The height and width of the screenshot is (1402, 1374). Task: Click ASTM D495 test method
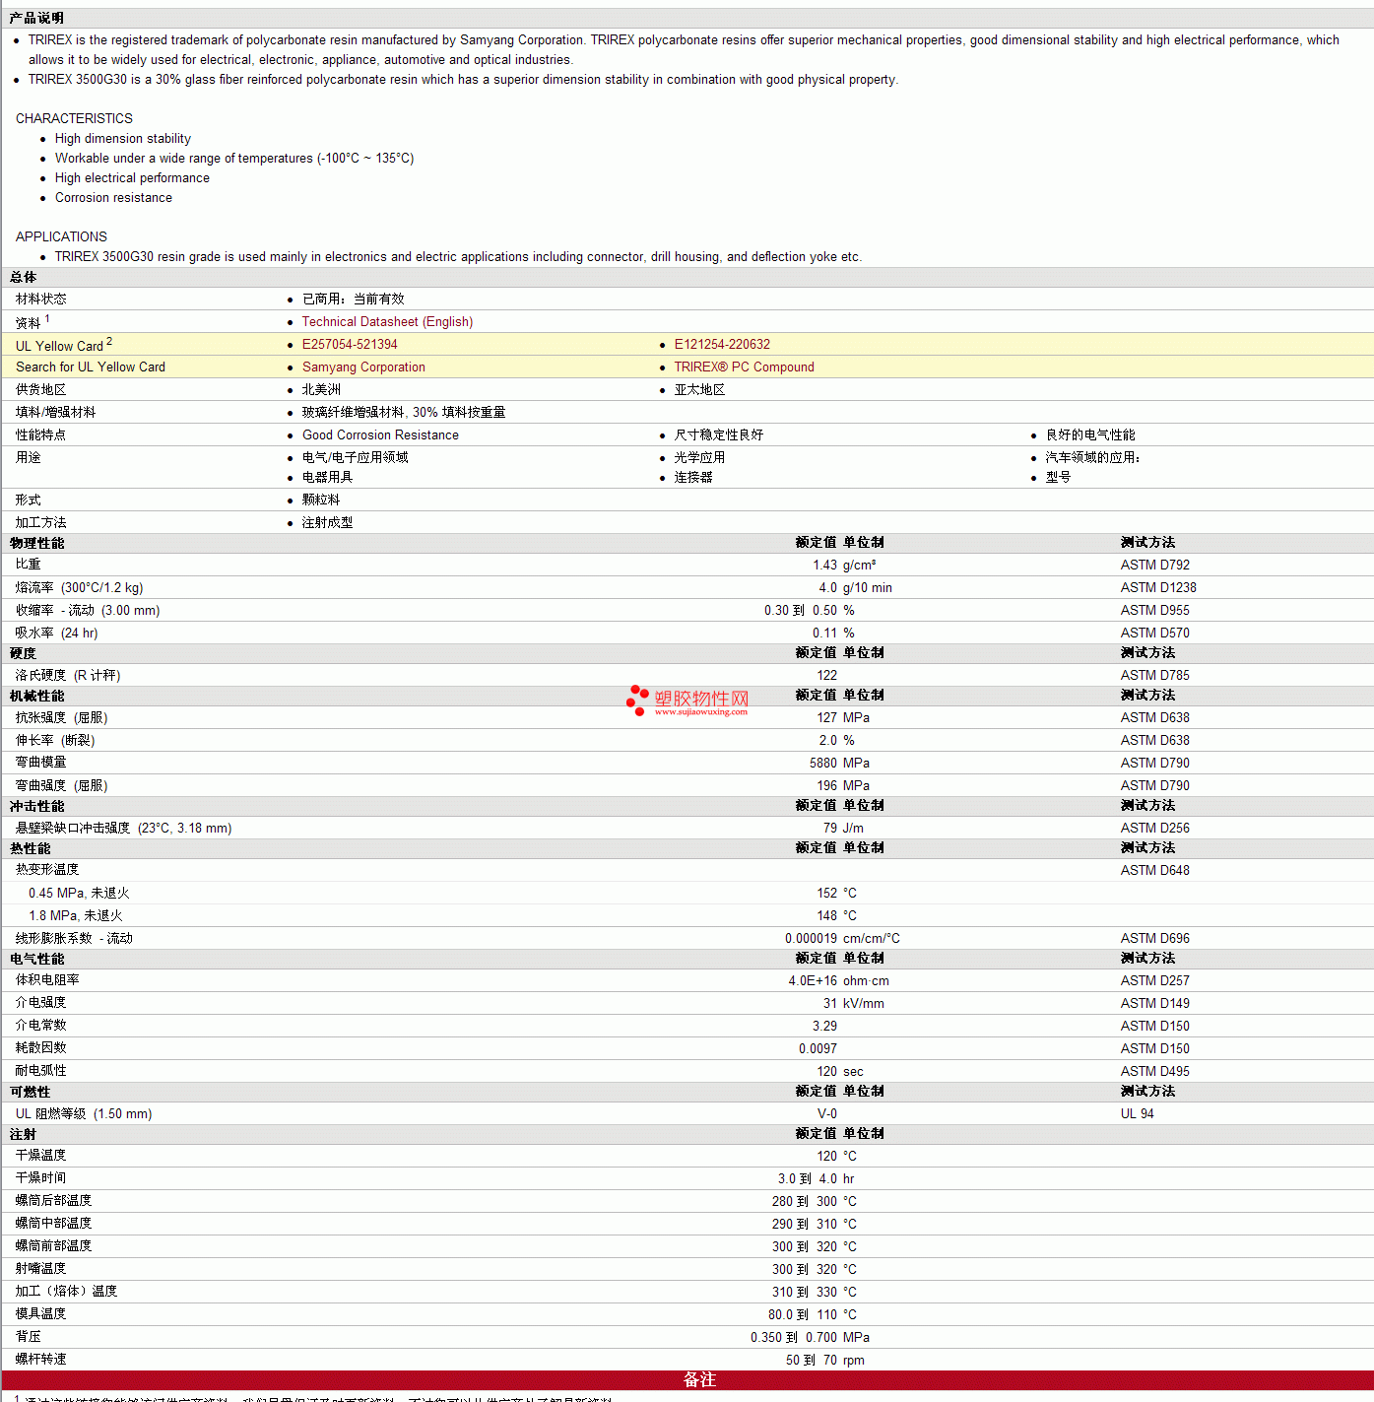(x=1154, y=1072)
